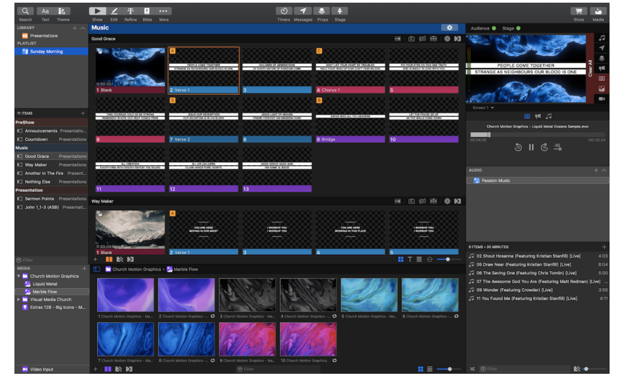Toggle Audience output indicator

click(x=494, y=28)
